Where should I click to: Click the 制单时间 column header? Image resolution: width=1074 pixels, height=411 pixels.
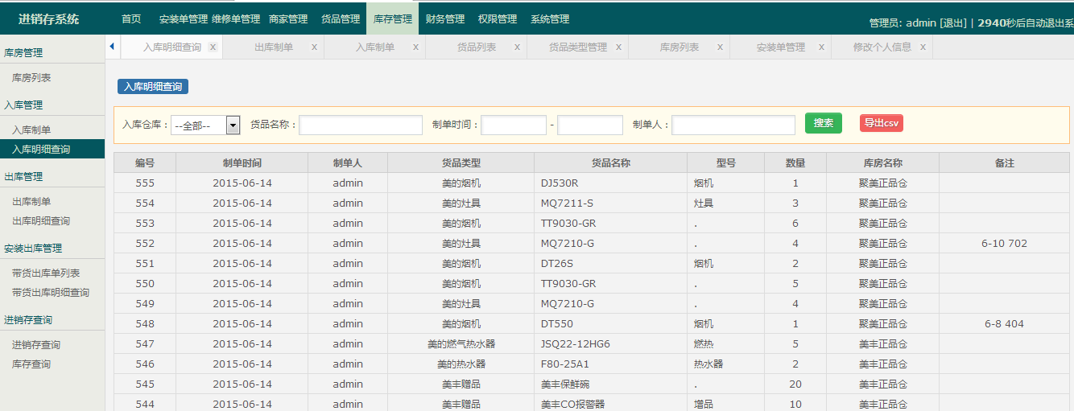242,162
